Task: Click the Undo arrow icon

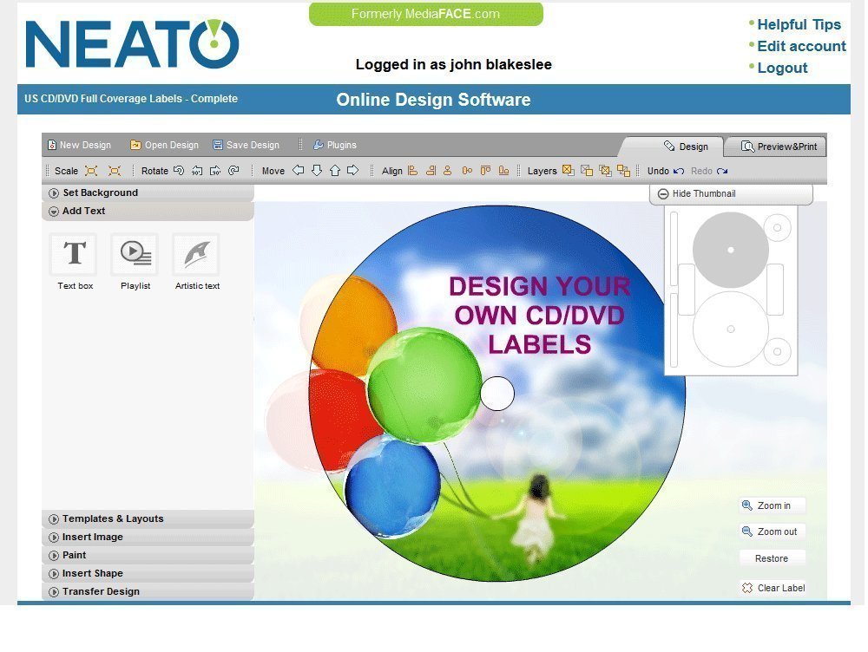Action: point(679,172)
